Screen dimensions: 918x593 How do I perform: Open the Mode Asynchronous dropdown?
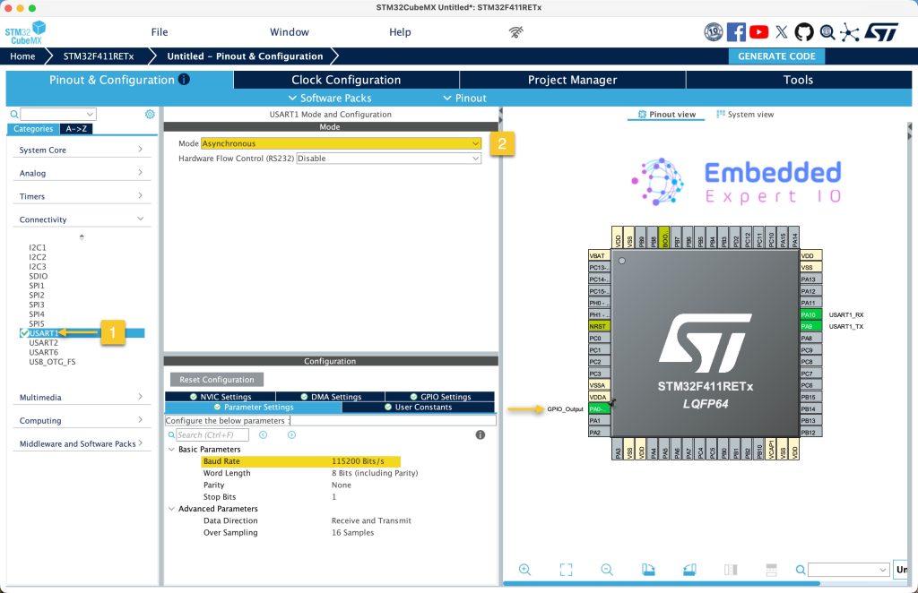tap(341, 143)
